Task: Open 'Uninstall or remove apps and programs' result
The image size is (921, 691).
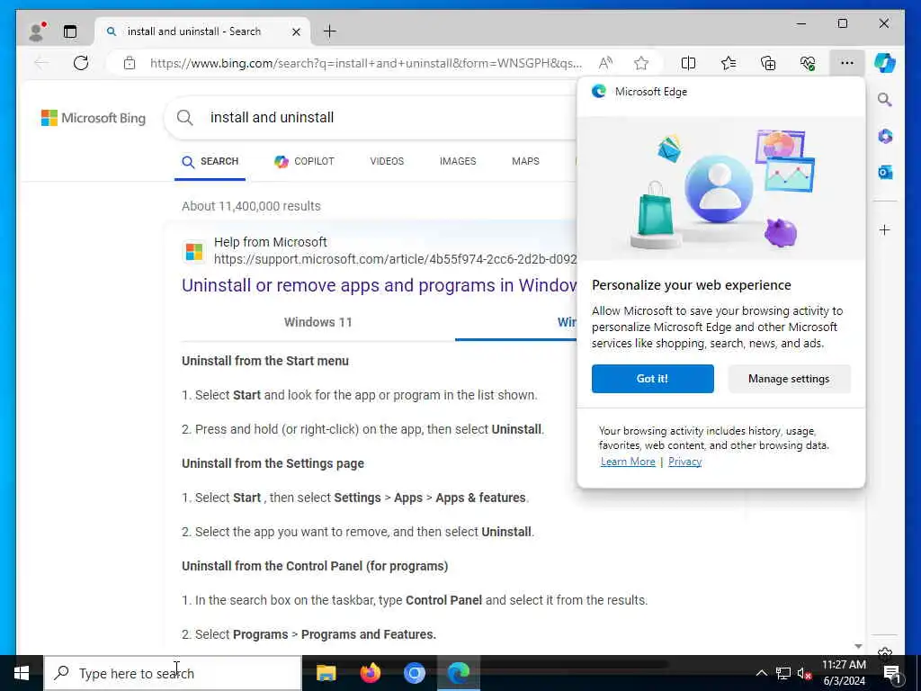Action: [379, 285]
